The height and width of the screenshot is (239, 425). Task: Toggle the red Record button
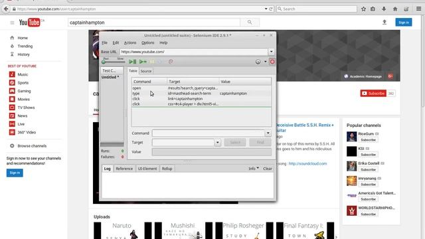tap(272, 62)
